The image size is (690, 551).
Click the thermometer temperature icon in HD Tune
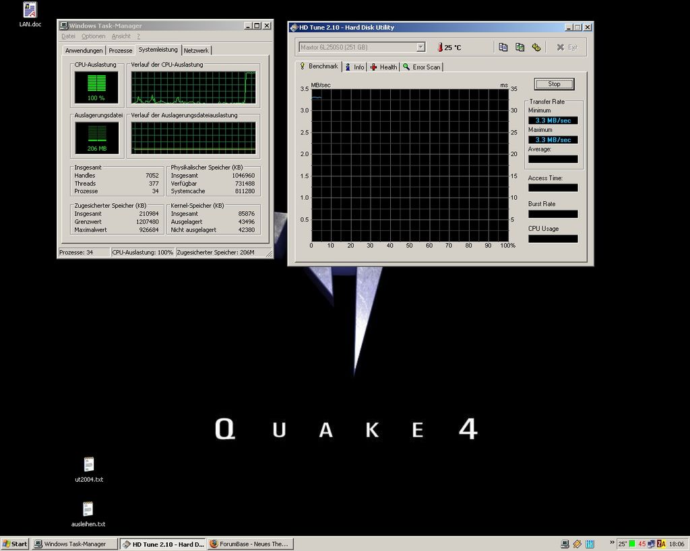coord(440,47)
